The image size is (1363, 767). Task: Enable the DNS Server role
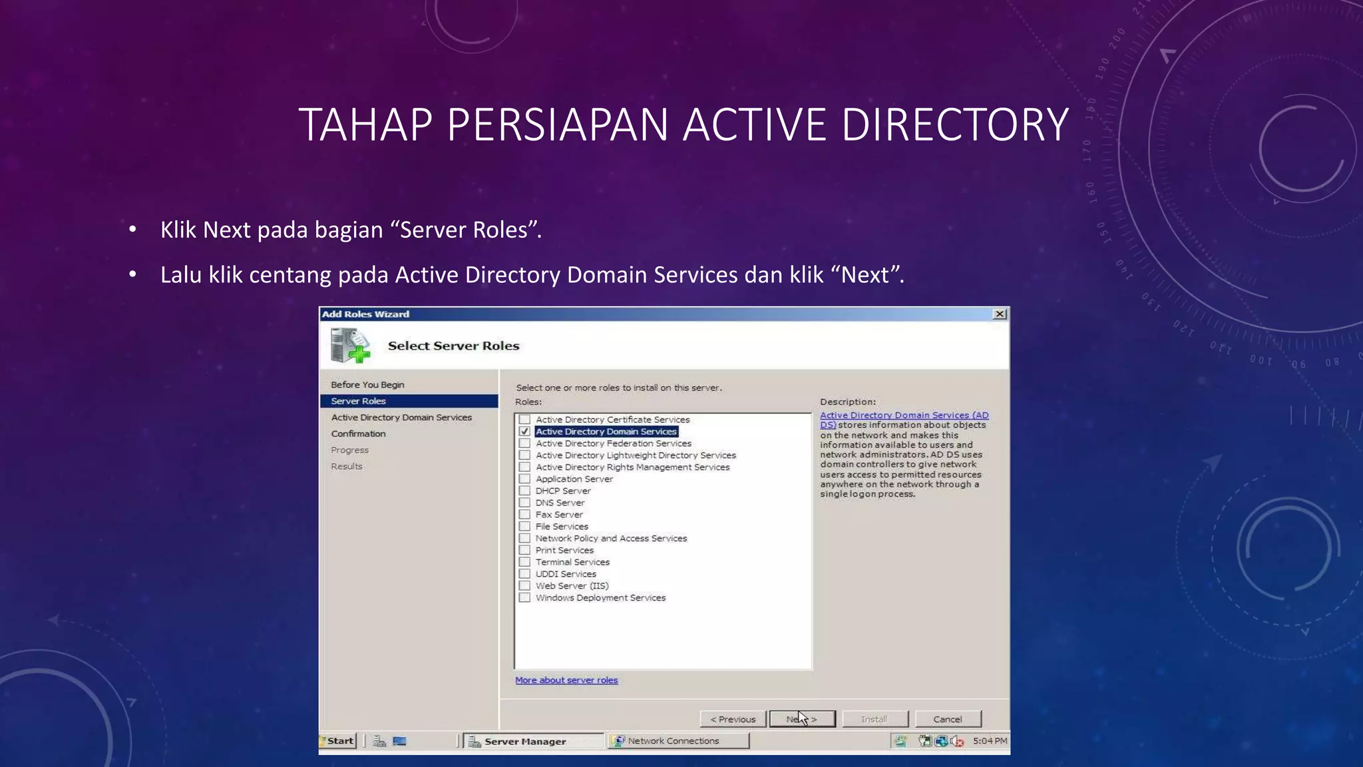click(524, 503)
